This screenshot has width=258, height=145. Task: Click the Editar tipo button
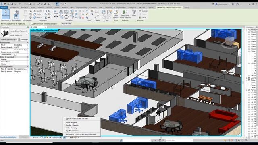23,39
